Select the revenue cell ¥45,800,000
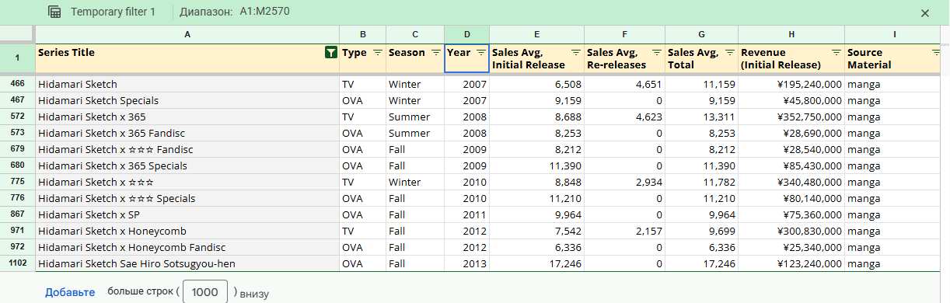The width and height of the screenshot is (950, 303). 791,100
